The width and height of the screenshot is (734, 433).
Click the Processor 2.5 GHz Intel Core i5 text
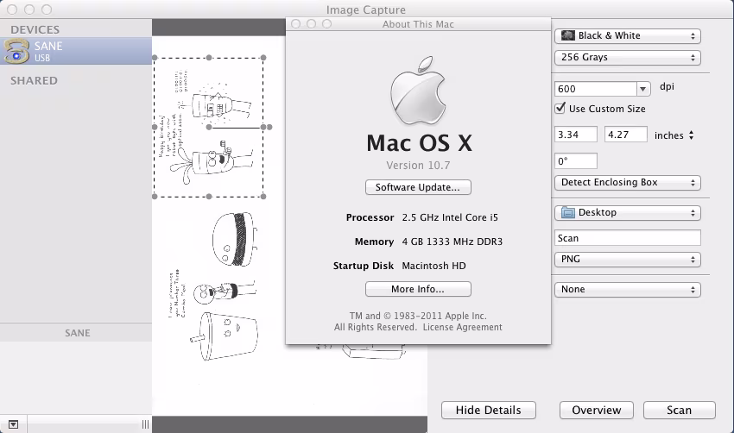(421, 217)
